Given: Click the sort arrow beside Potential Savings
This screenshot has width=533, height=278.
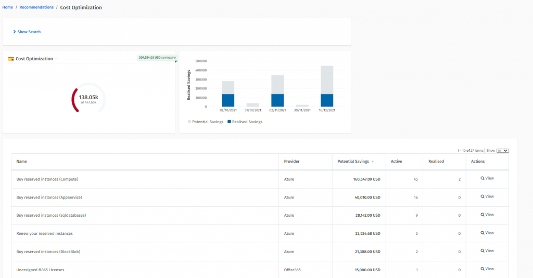Looking at the screenshot, I should coord(373,161).
